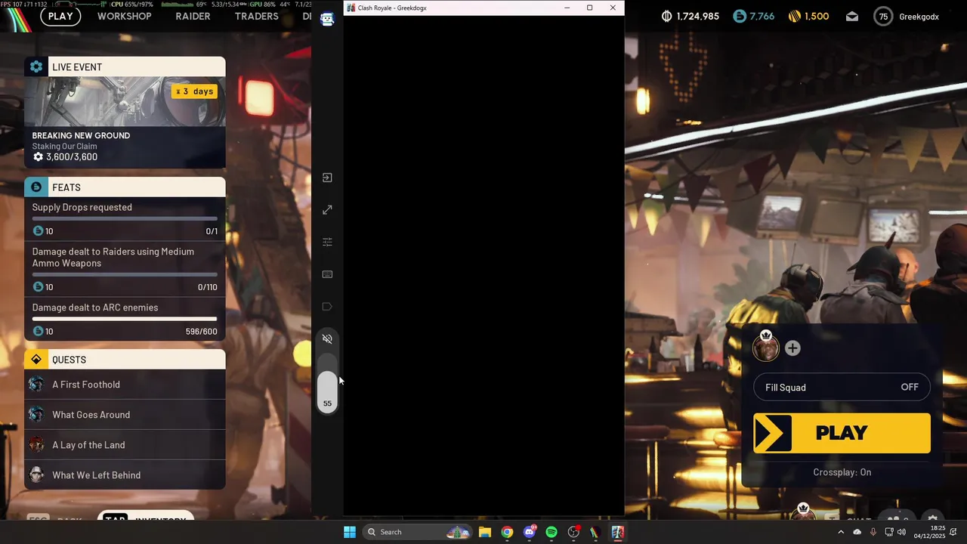Switch to the WORKSHOP tab
This screenshot has height=544, width=967.
tap(124, 16)
